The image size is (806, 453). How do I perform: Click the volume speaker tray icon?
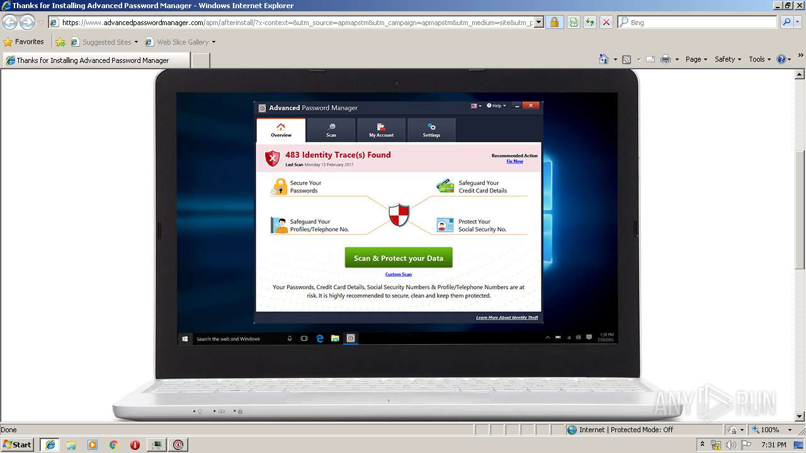(731, 445)
